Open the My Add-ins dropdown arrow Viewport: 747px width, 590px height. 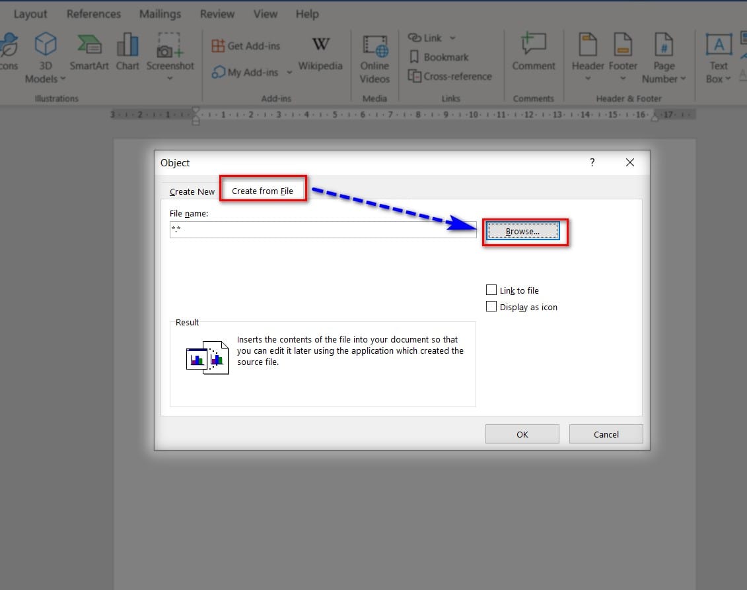pyautogui.click(x=289, y=73)
